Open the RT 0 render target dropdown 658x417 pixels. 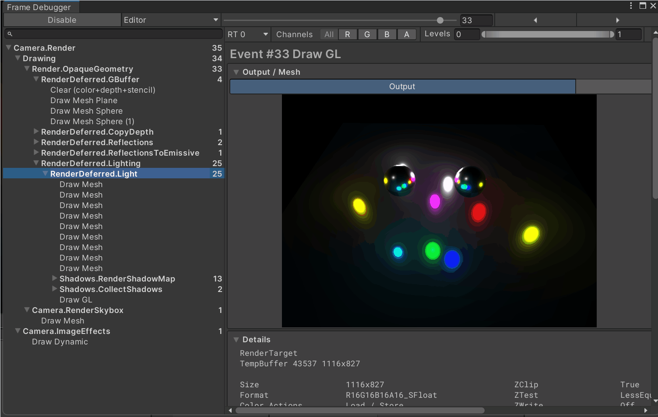click(247, 35)
